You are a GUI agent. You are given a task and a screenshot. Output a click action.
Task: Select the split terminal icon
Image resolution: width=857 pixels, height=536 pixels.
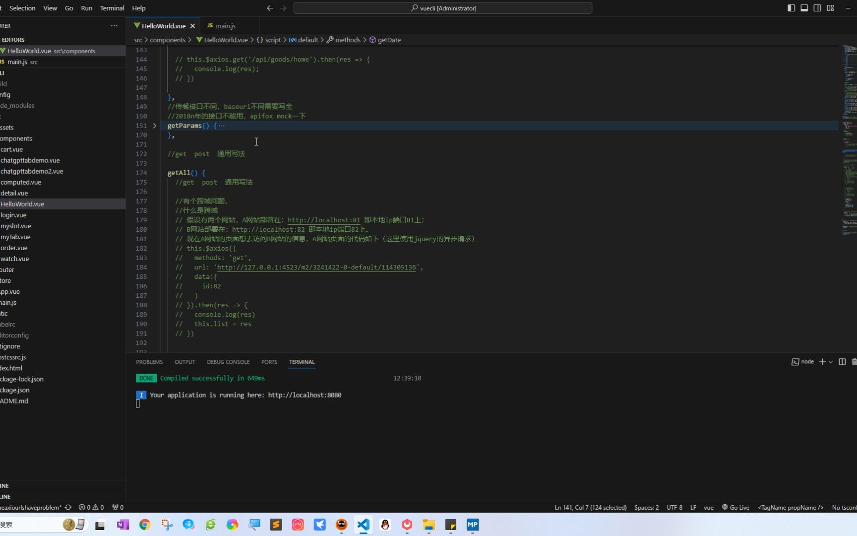[x=842, y=362]
